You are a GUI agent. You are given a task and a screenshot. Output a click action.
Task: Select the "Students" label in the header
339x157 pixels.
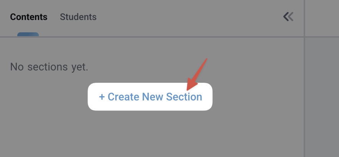pos(78,17)
